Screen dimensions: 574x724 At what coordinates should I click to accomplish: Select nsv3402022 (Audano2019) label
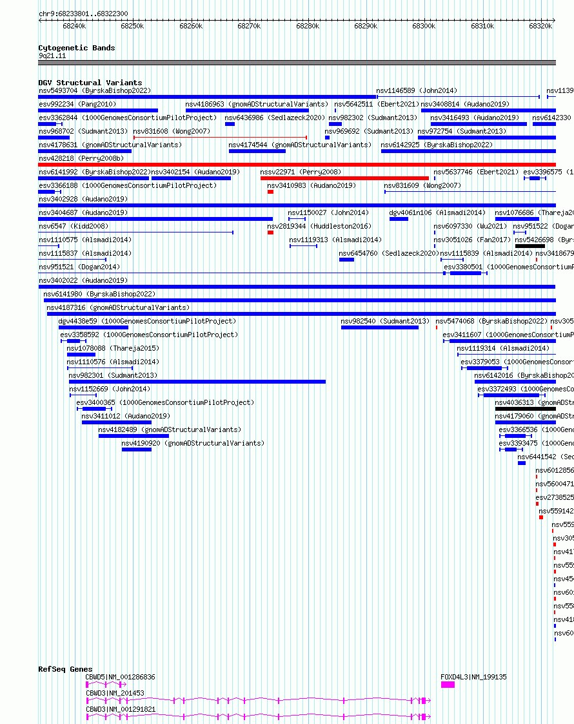click(x=83, y=280)
